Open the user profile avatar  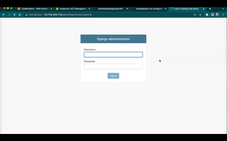click(x=218, y=15)
